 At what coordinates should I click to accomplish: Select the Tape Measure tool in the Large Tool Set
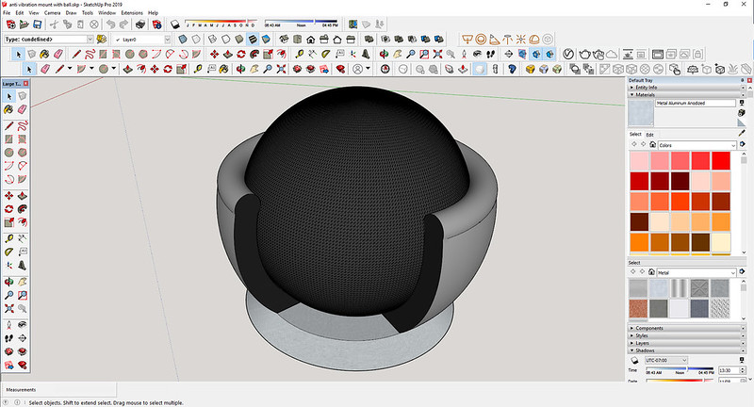click(x=8, y=238)
